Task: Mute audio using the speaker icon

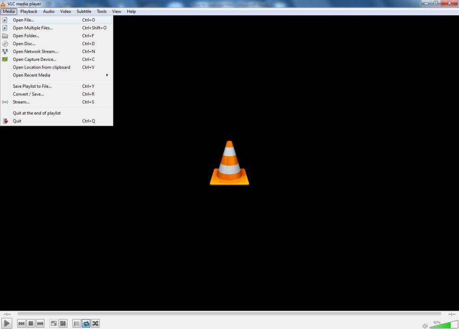Action: pos(425,326)
